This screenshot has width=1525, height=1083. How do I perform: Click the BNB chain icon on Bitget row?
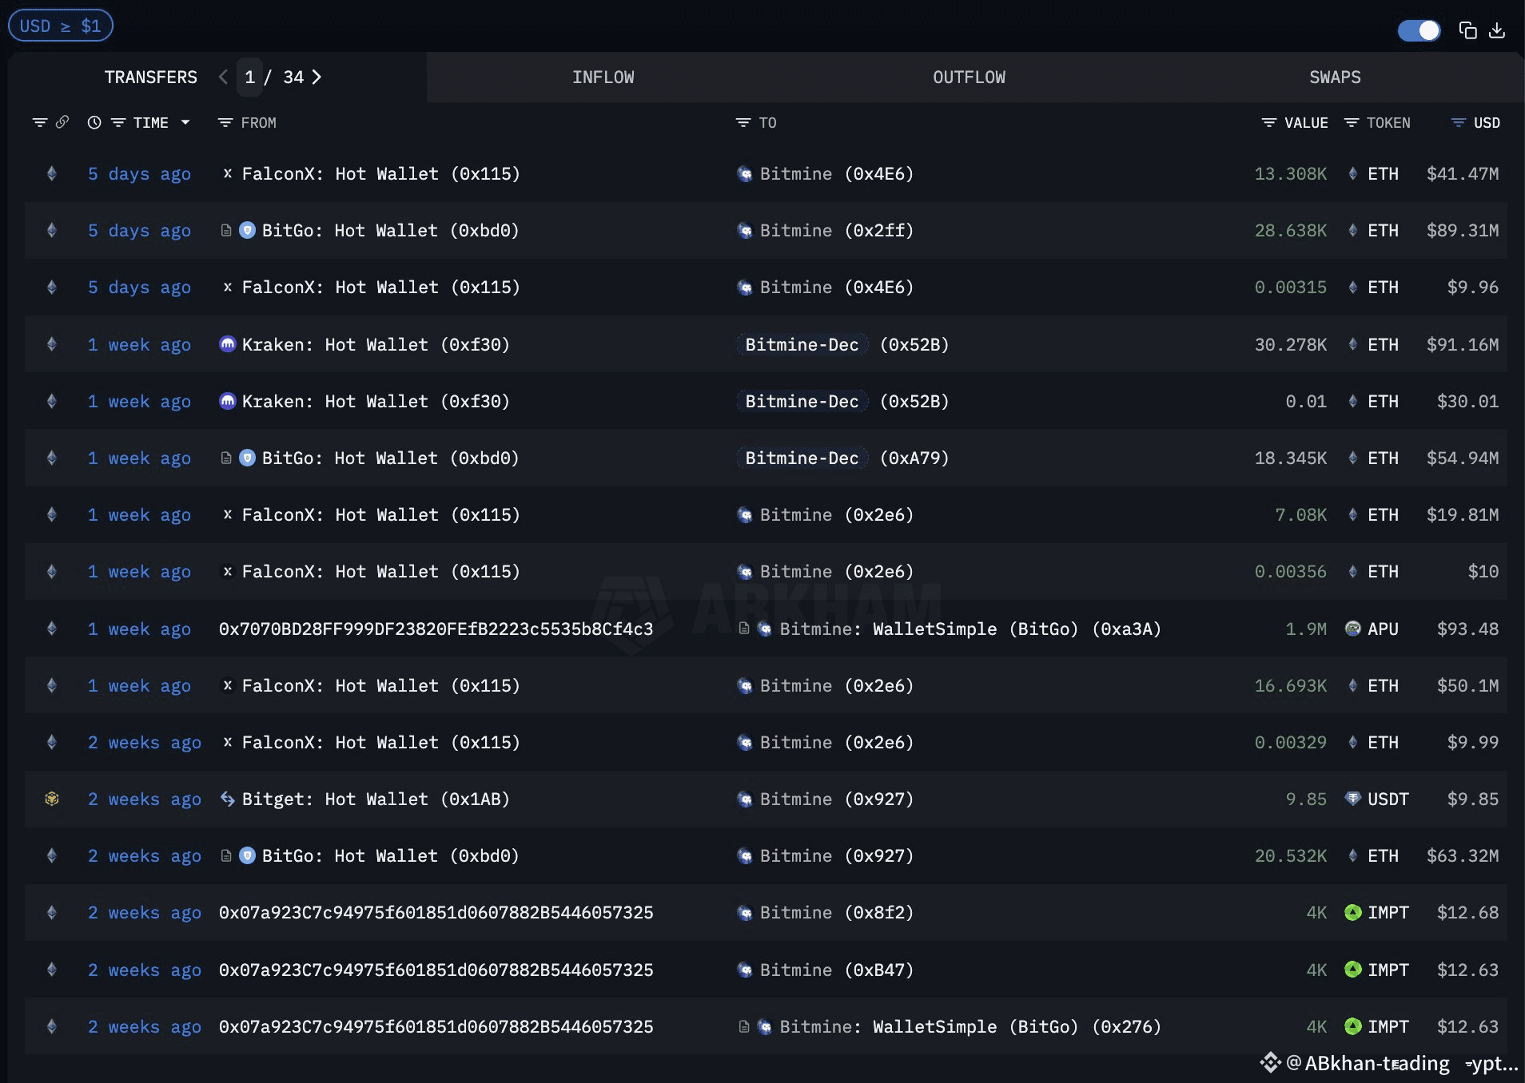pyautogui.click(x=52, y=799)
